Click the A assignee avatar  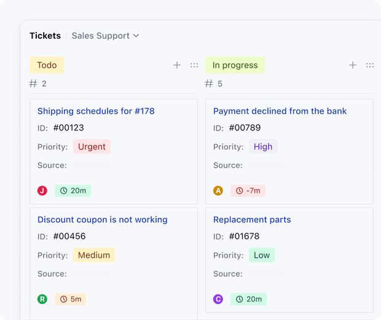(x=218, y=191)
